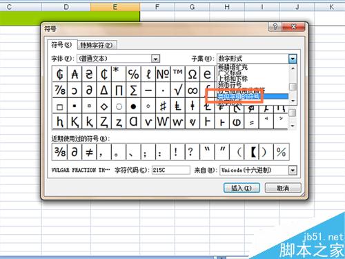
Task: Pick the black circle ● symbol
Action: [133, 106]
